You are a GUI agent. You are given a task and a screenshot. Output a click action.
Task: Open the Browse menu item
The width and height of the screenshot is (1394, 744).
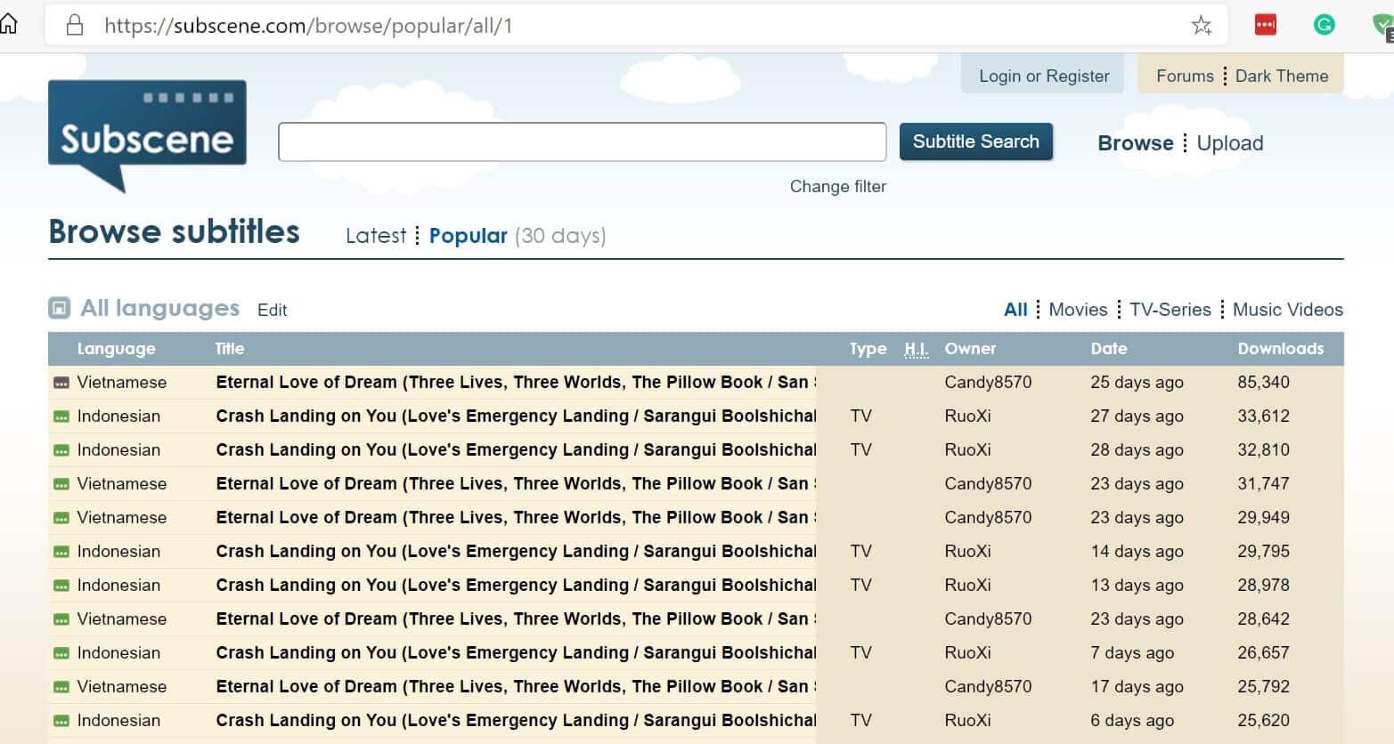pyautogui.click(x=1135, y=143)
